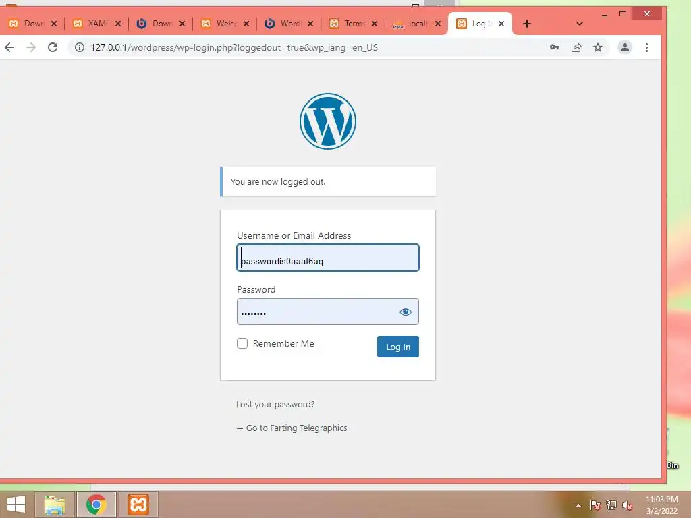Switch to the Word tab
Screen dimensions: 691x518
point(284,24)
